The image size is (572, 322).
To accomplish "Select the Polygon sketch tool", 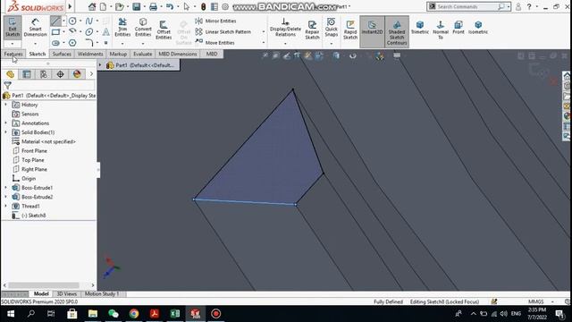I will coord(72,43).
